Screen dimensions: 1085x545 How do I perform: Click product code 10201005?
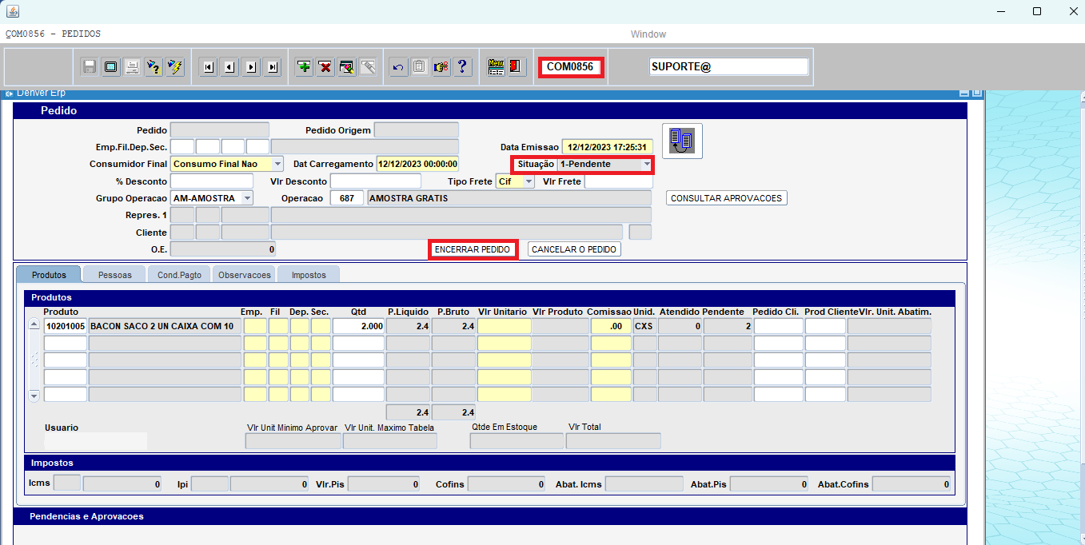pyautogui.click(x=66, y=326)
